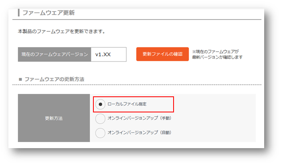Image resolution: width=281 pixels, height=165 pixels.
Task: Click the v1.XX firmware version field
Action: click(109, 54)
